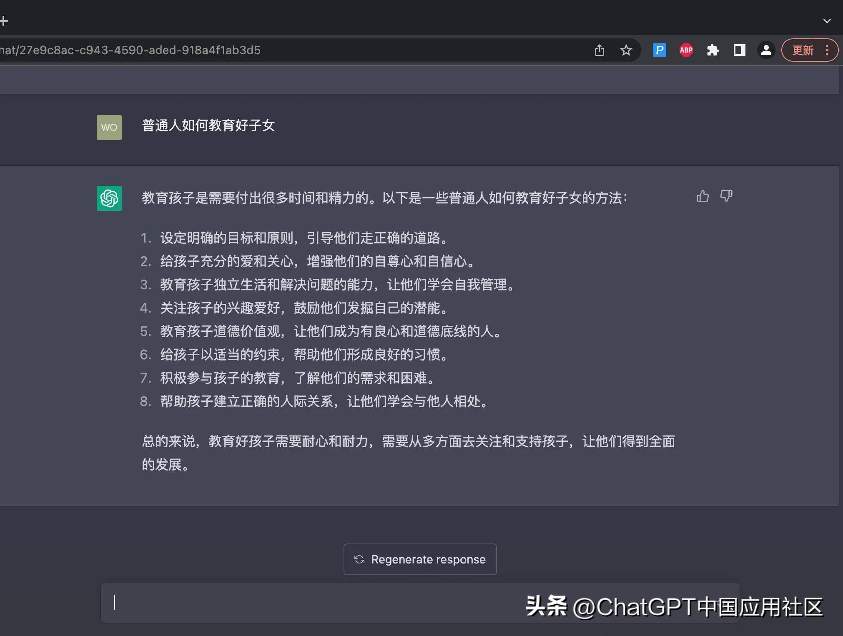This screenshot has width=843, height=636.
Task: Click the browser profile avatar icon
Action: (766, 50)
